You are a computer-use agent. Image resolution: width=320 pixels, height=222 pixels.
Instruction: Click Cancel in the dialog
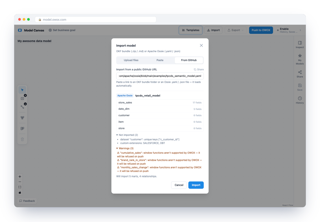point(179,185)
